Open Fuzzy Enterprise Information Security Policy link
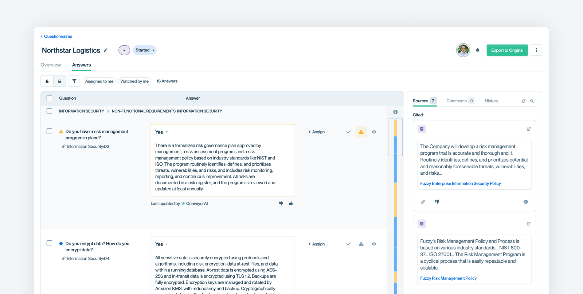The image size is (583, 294). click(x=461, y=183)
